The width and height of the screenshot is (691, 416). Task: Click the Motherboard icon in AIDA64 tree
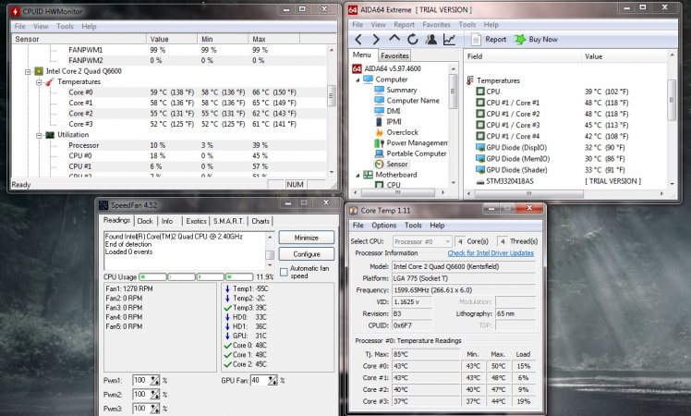[x=368, y=175]
